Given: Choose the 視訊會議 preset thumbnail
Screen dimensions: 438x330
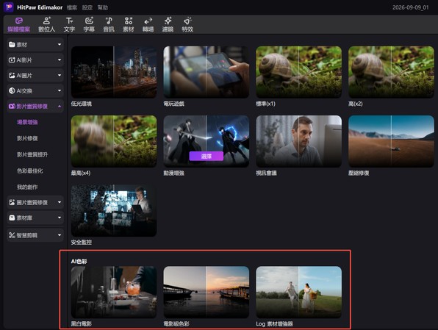Looking at the screenshot, I should click(x=298, y=141).
